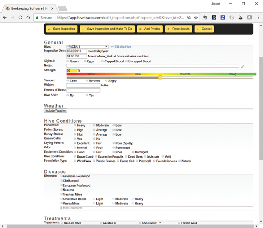The image size is (263, 228).
Task: Open a new browser tab
Action: coord(63,8)
